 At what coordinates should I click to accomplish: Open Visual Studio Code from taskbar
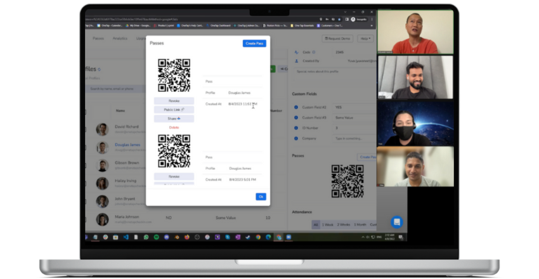(126, 237)
